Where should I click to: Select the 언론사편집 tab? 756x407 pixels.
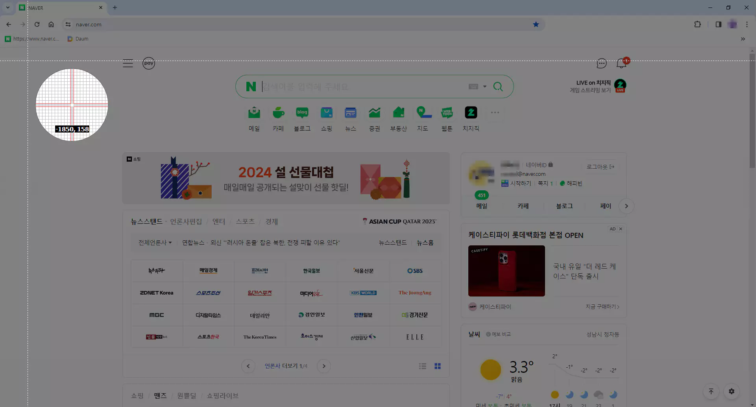186,221
